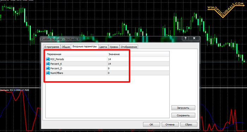Select the Percent_D value field 9
This screenshot has width=247, height=132.
click(x=138, y=68)
